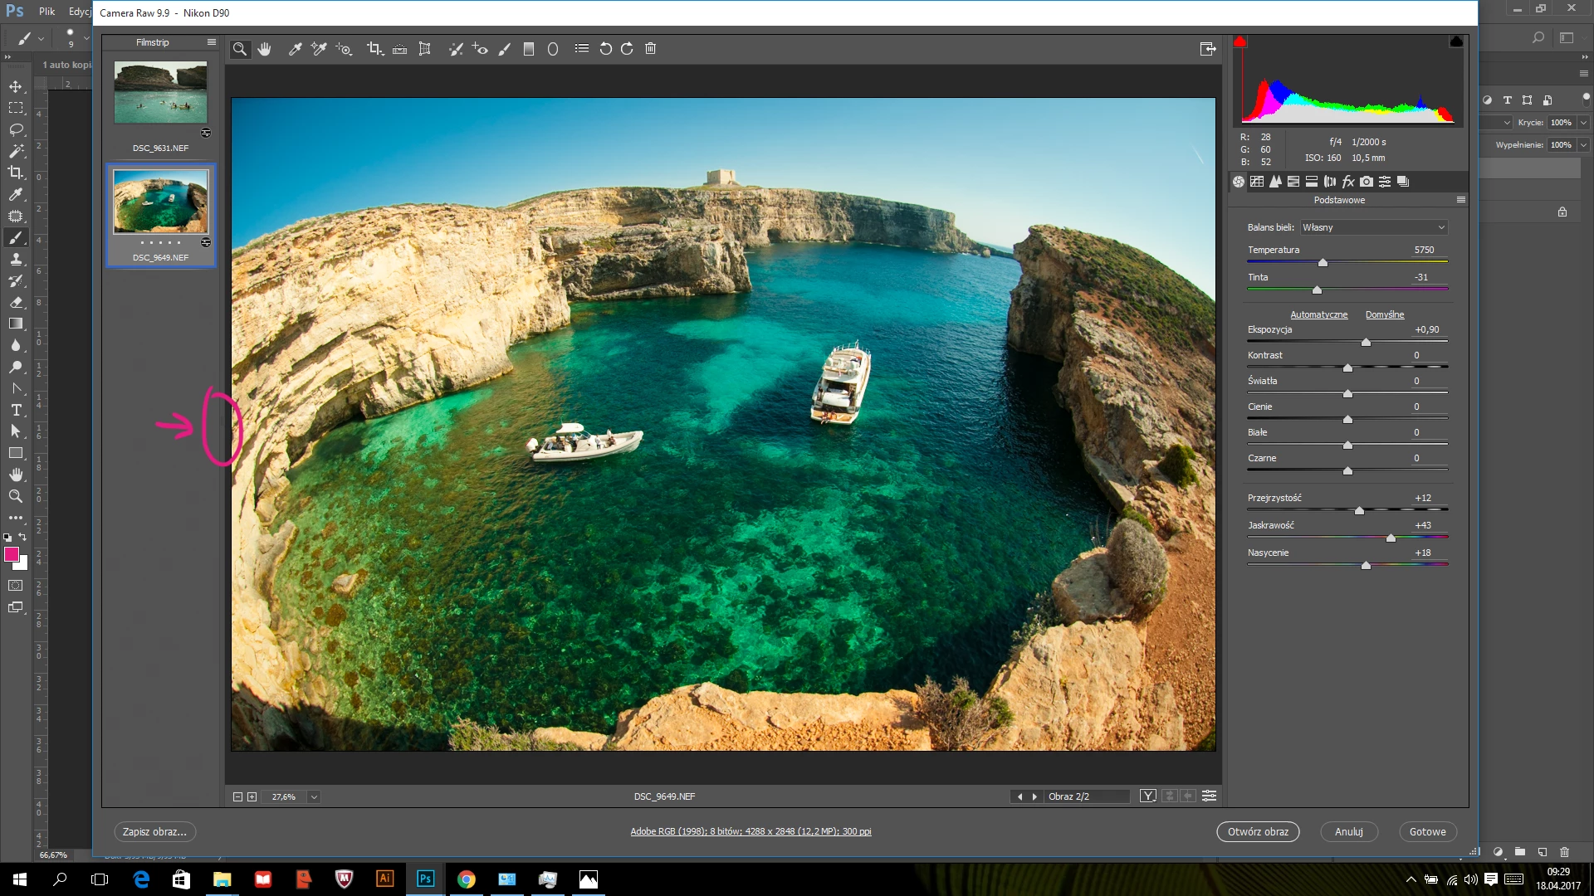Open the Tone Curve panel tab

(1257, 182)
